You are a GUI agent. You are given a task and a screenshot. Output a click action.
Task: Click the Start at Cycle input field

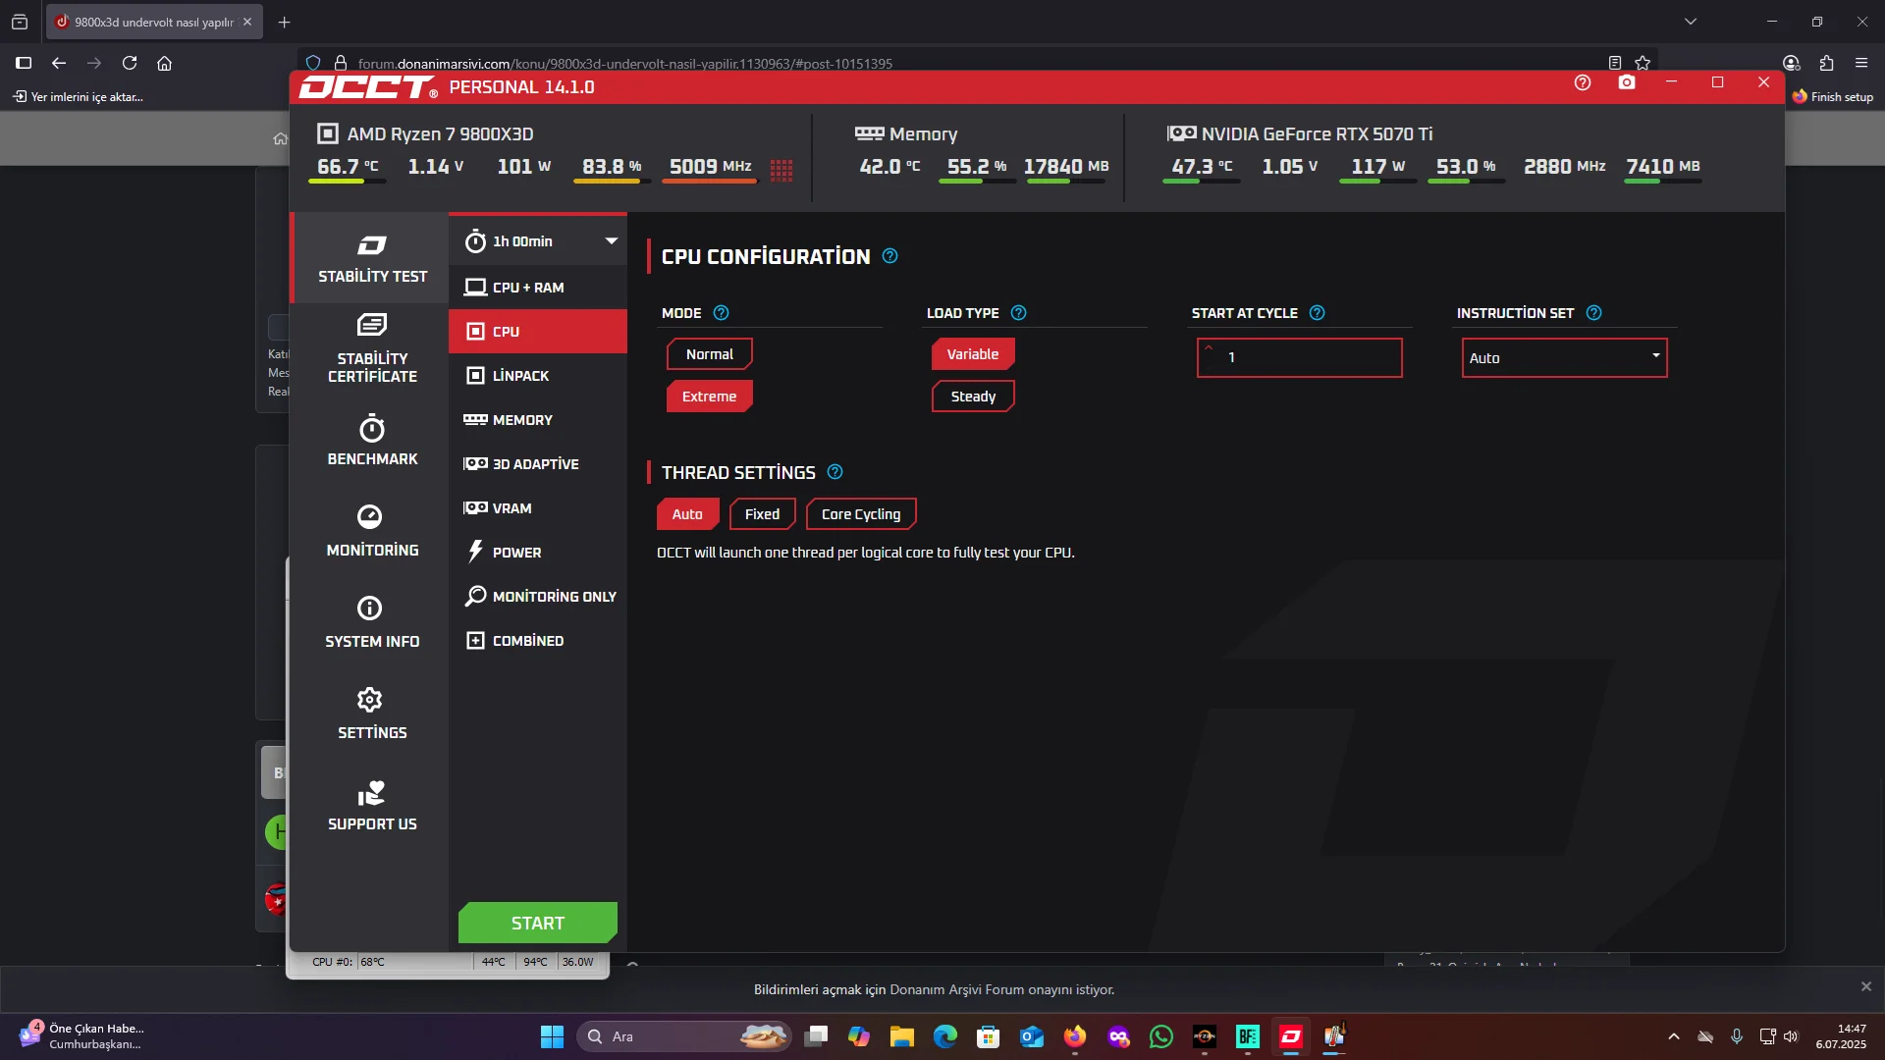[1299, 358]
